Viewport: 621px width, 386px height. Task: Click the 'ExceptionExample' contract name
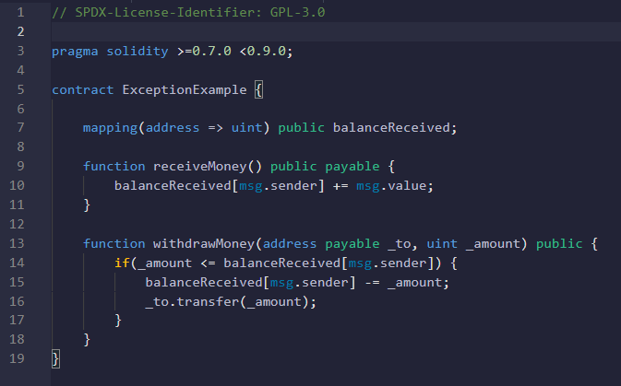click(x=185, y=90)
